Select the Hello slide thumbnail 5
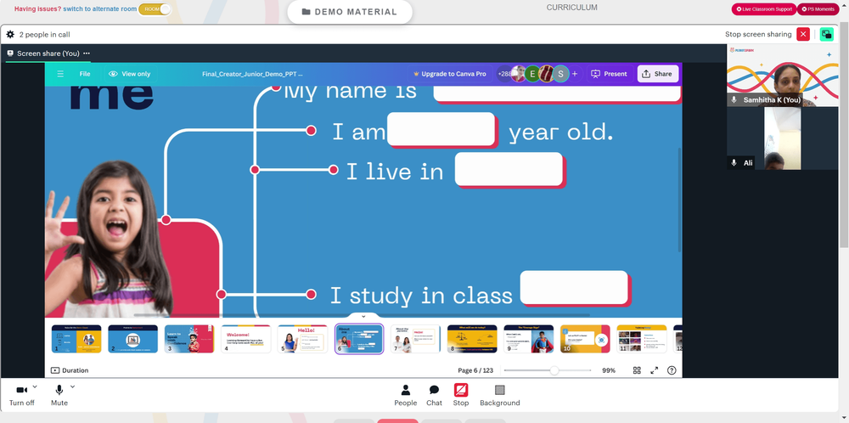849x423 pixels. pyautogui.click(x=302, y=339)
